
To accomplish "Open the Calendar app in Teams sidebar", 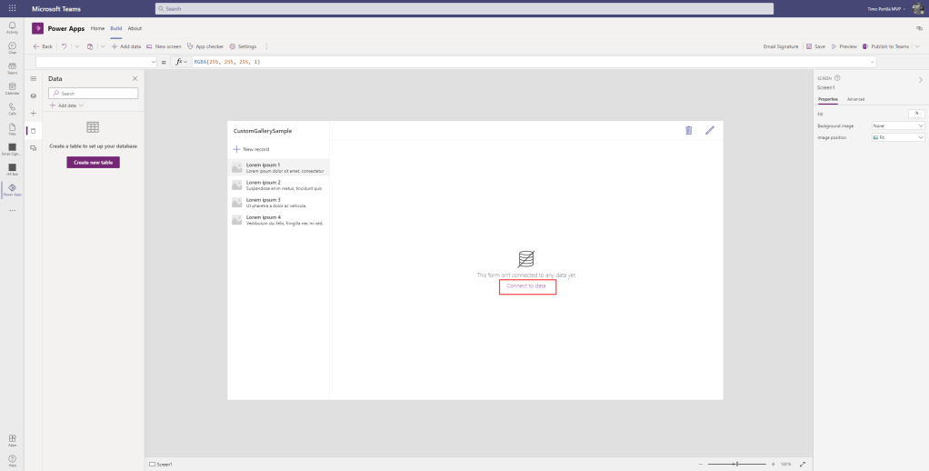I will click(x=12, y=88).
